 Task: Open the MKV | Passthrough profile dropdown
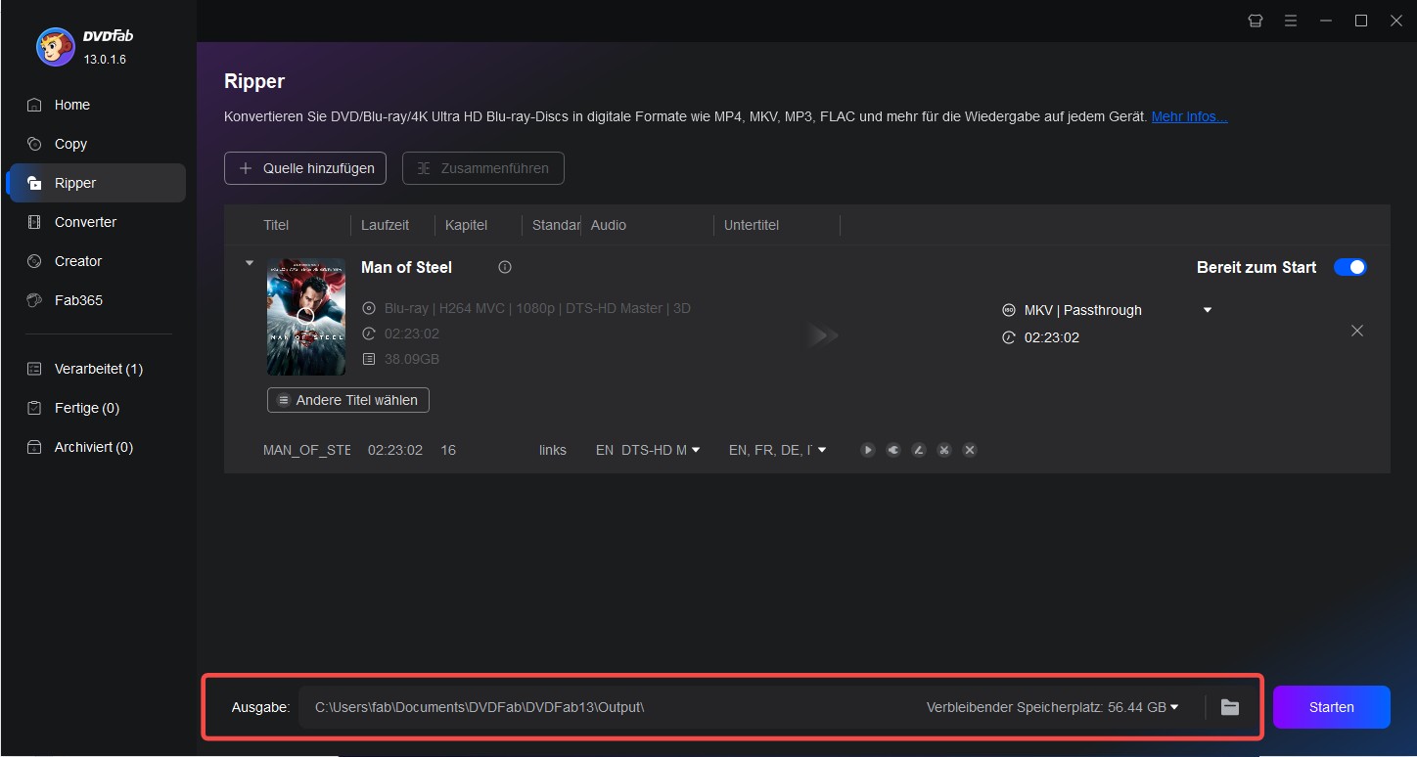1208,310
